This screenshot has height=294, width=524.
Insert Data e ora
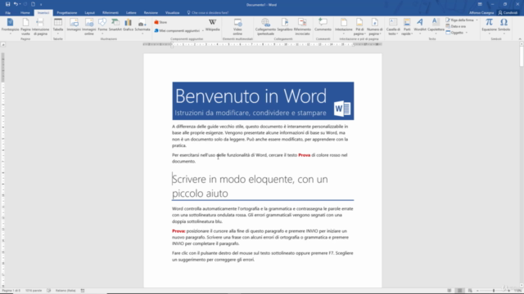[456, 26]
